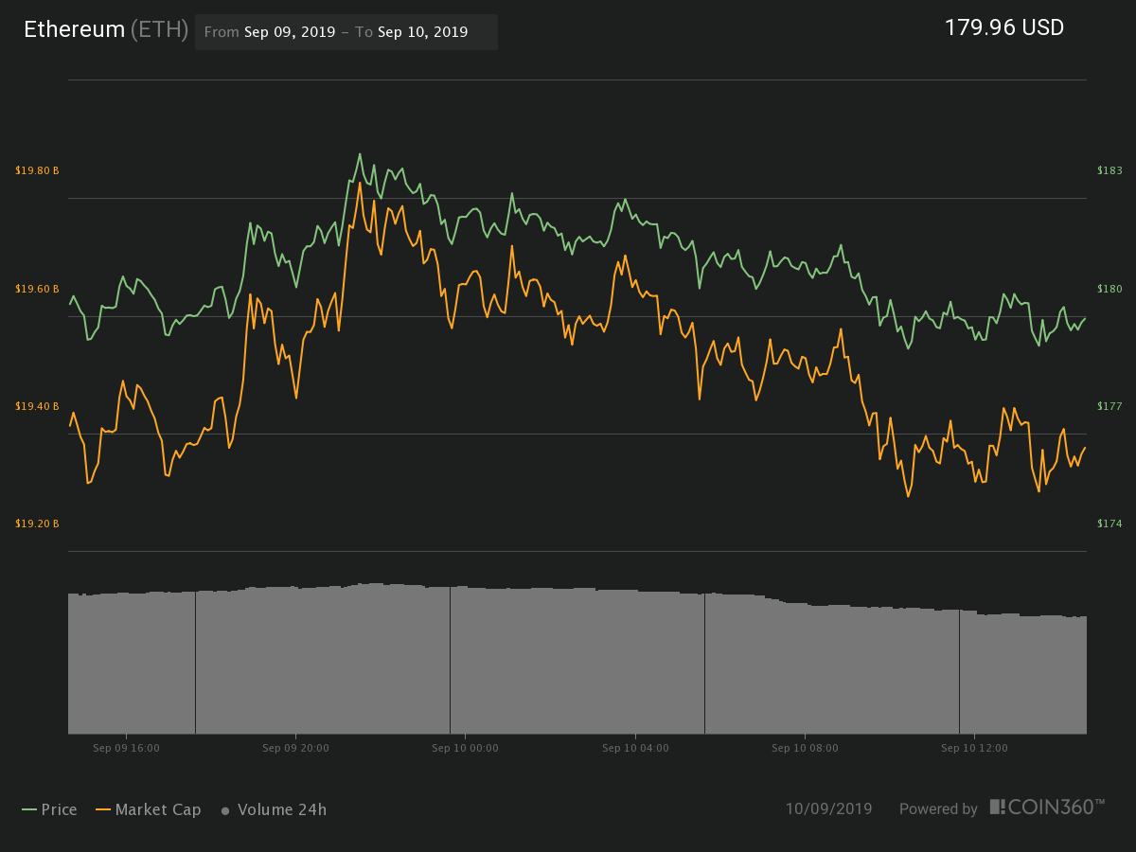Click the Sep 10 04:00 time axis label

click(x=635, y=748)
